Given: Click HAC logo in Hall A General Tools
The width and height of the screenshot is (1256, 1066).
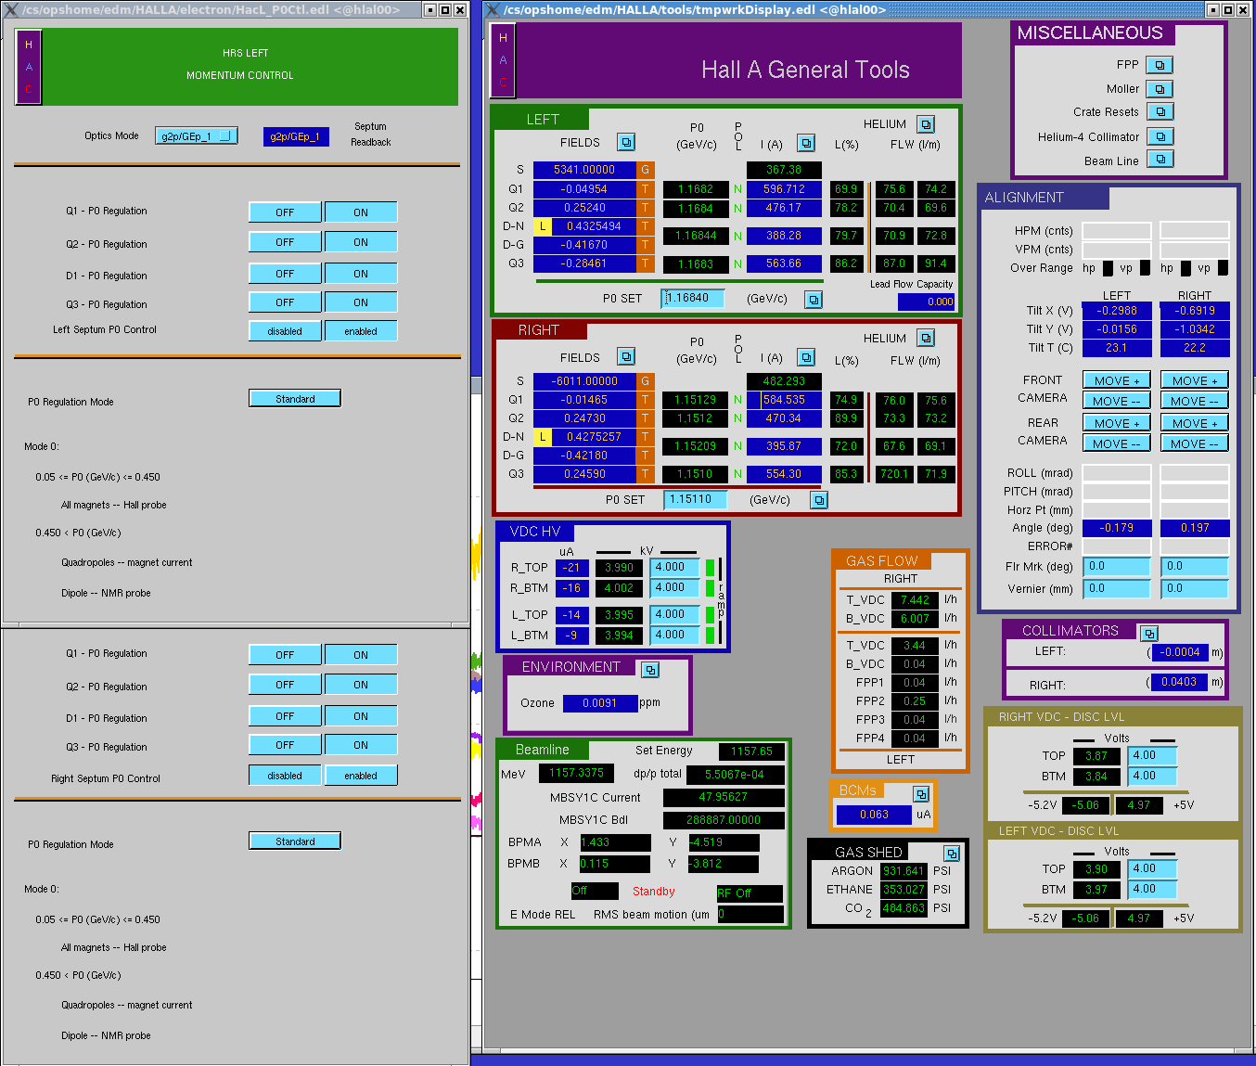Looking at the screenshot, I should tap(503, 60).
